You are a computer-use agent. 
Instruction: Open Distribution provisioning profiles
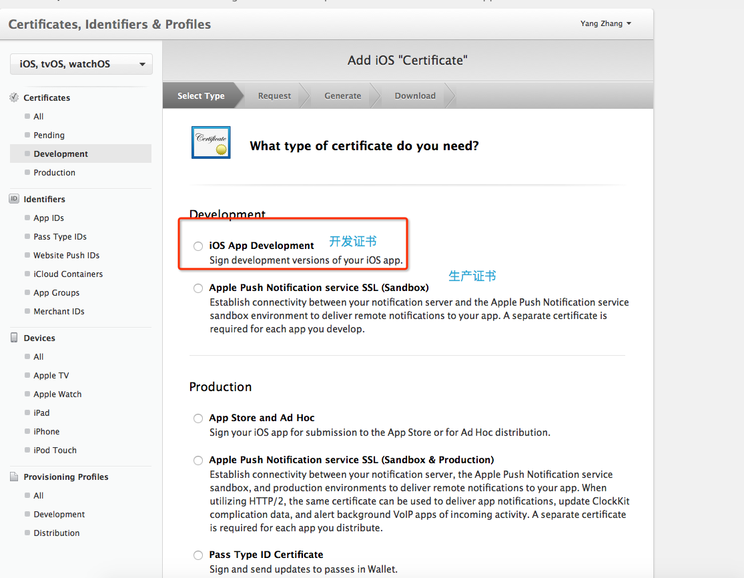click(57, 533)
